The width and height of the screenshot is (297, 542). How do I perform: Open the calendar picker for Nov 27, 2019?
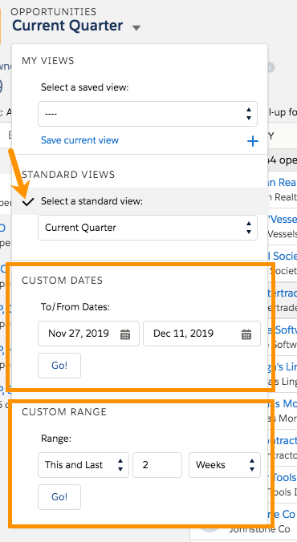click(125, 334)
